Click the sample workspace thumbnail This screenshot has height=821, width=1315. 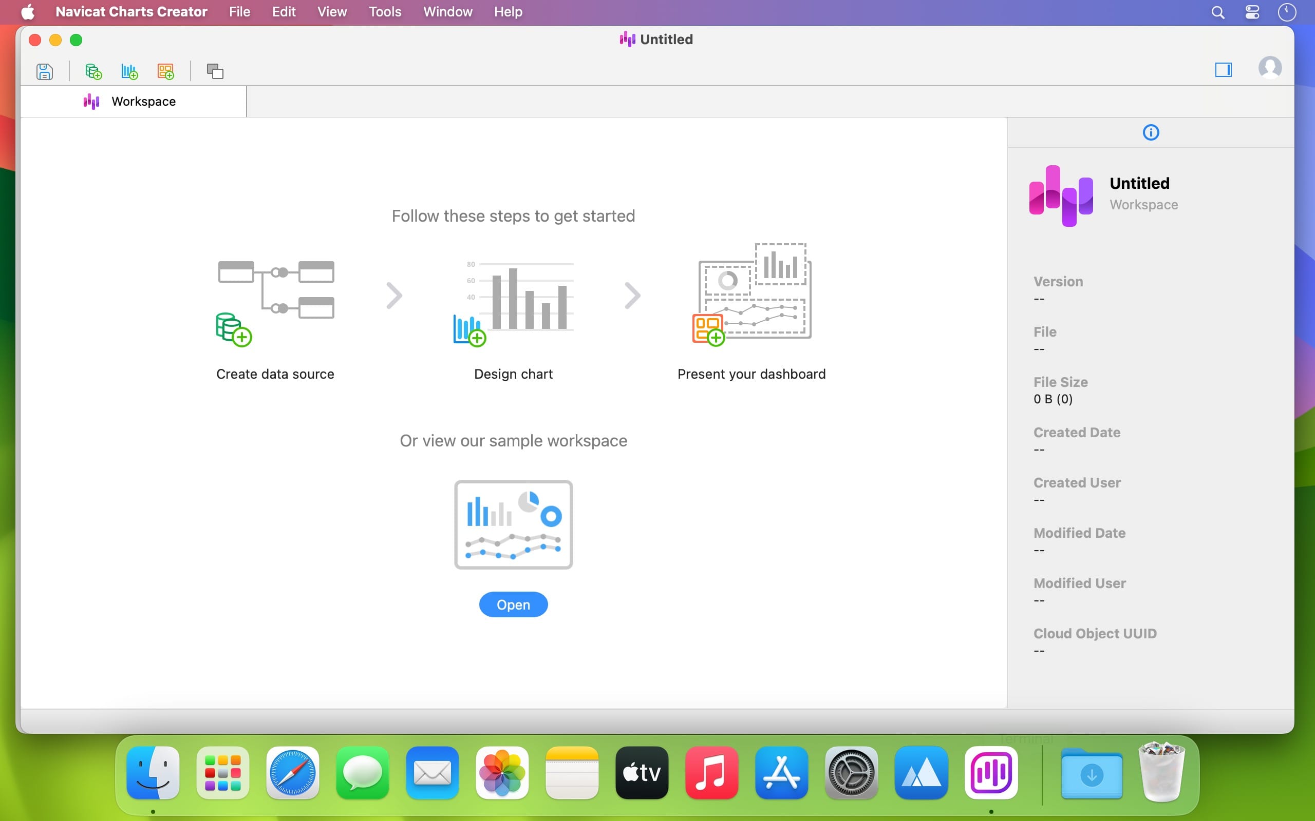click(x=513, y=524)
